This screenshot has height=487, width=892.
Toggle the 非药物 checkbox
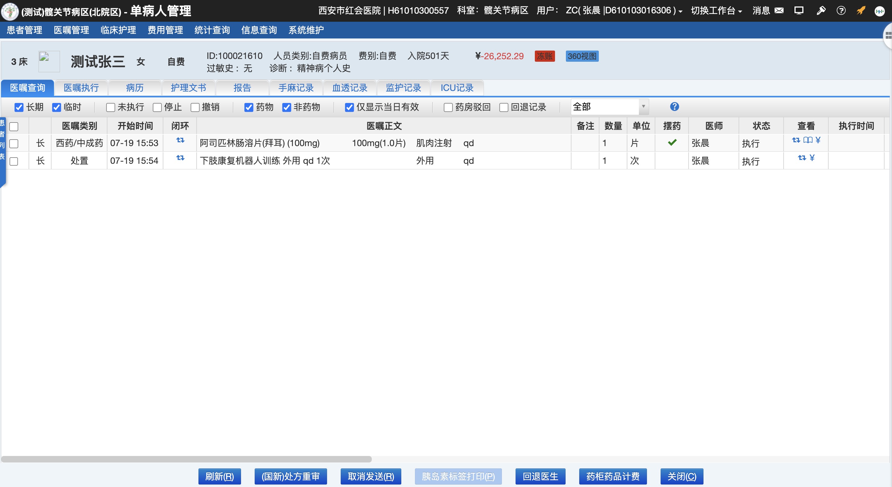(x=286, y=107)
